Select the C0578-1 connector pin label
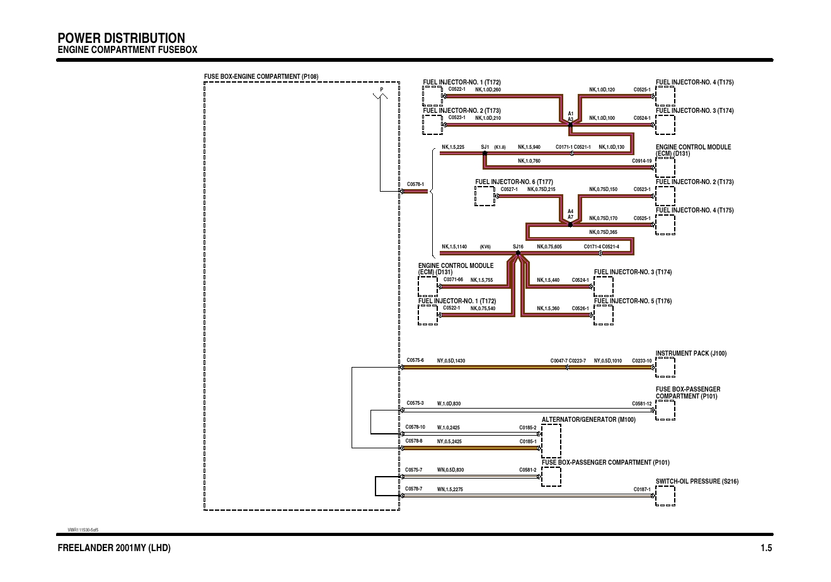The height and width of the screenshot is (582, 831). (x=415, y=184)
